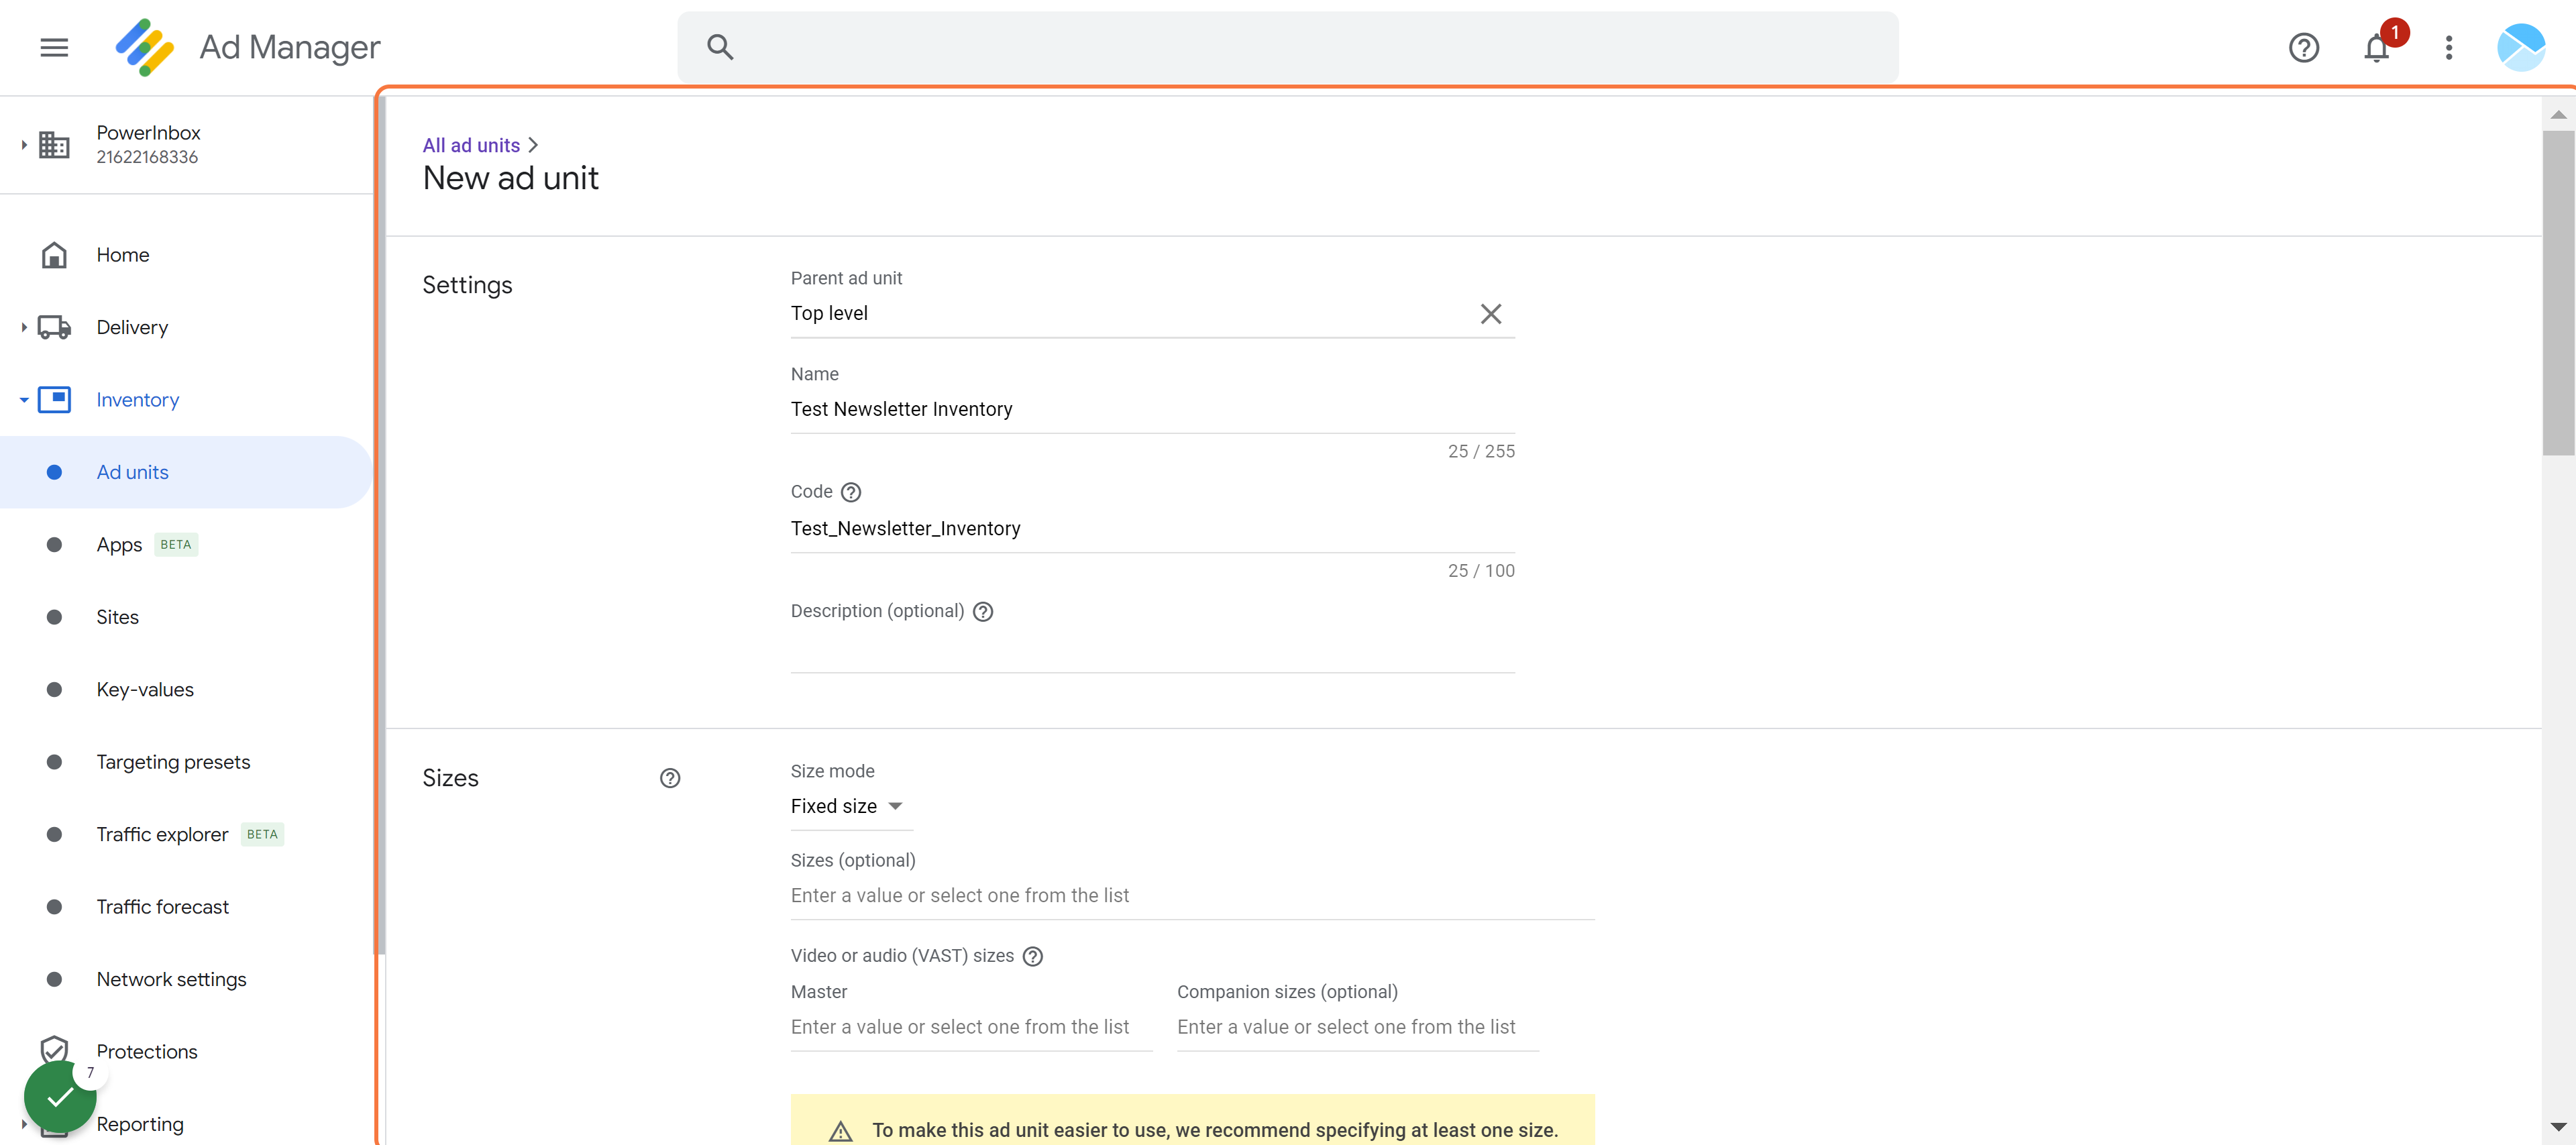This screenshot has width=2576, height=1145.
Task: Open the three-dot more options menu
Action: pos(2448,47)
